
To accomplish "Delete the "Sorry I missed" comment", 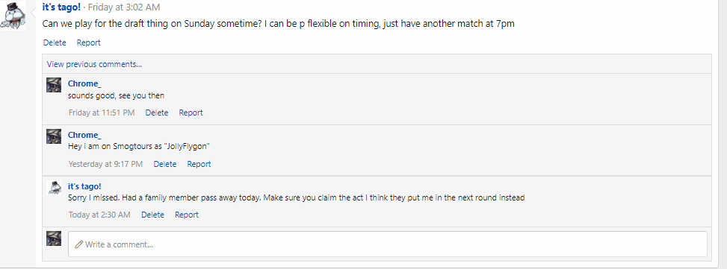I will pos(152,215).
